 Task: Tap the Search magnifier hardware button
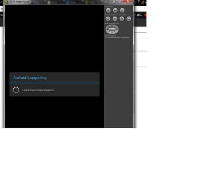(129, 19)
